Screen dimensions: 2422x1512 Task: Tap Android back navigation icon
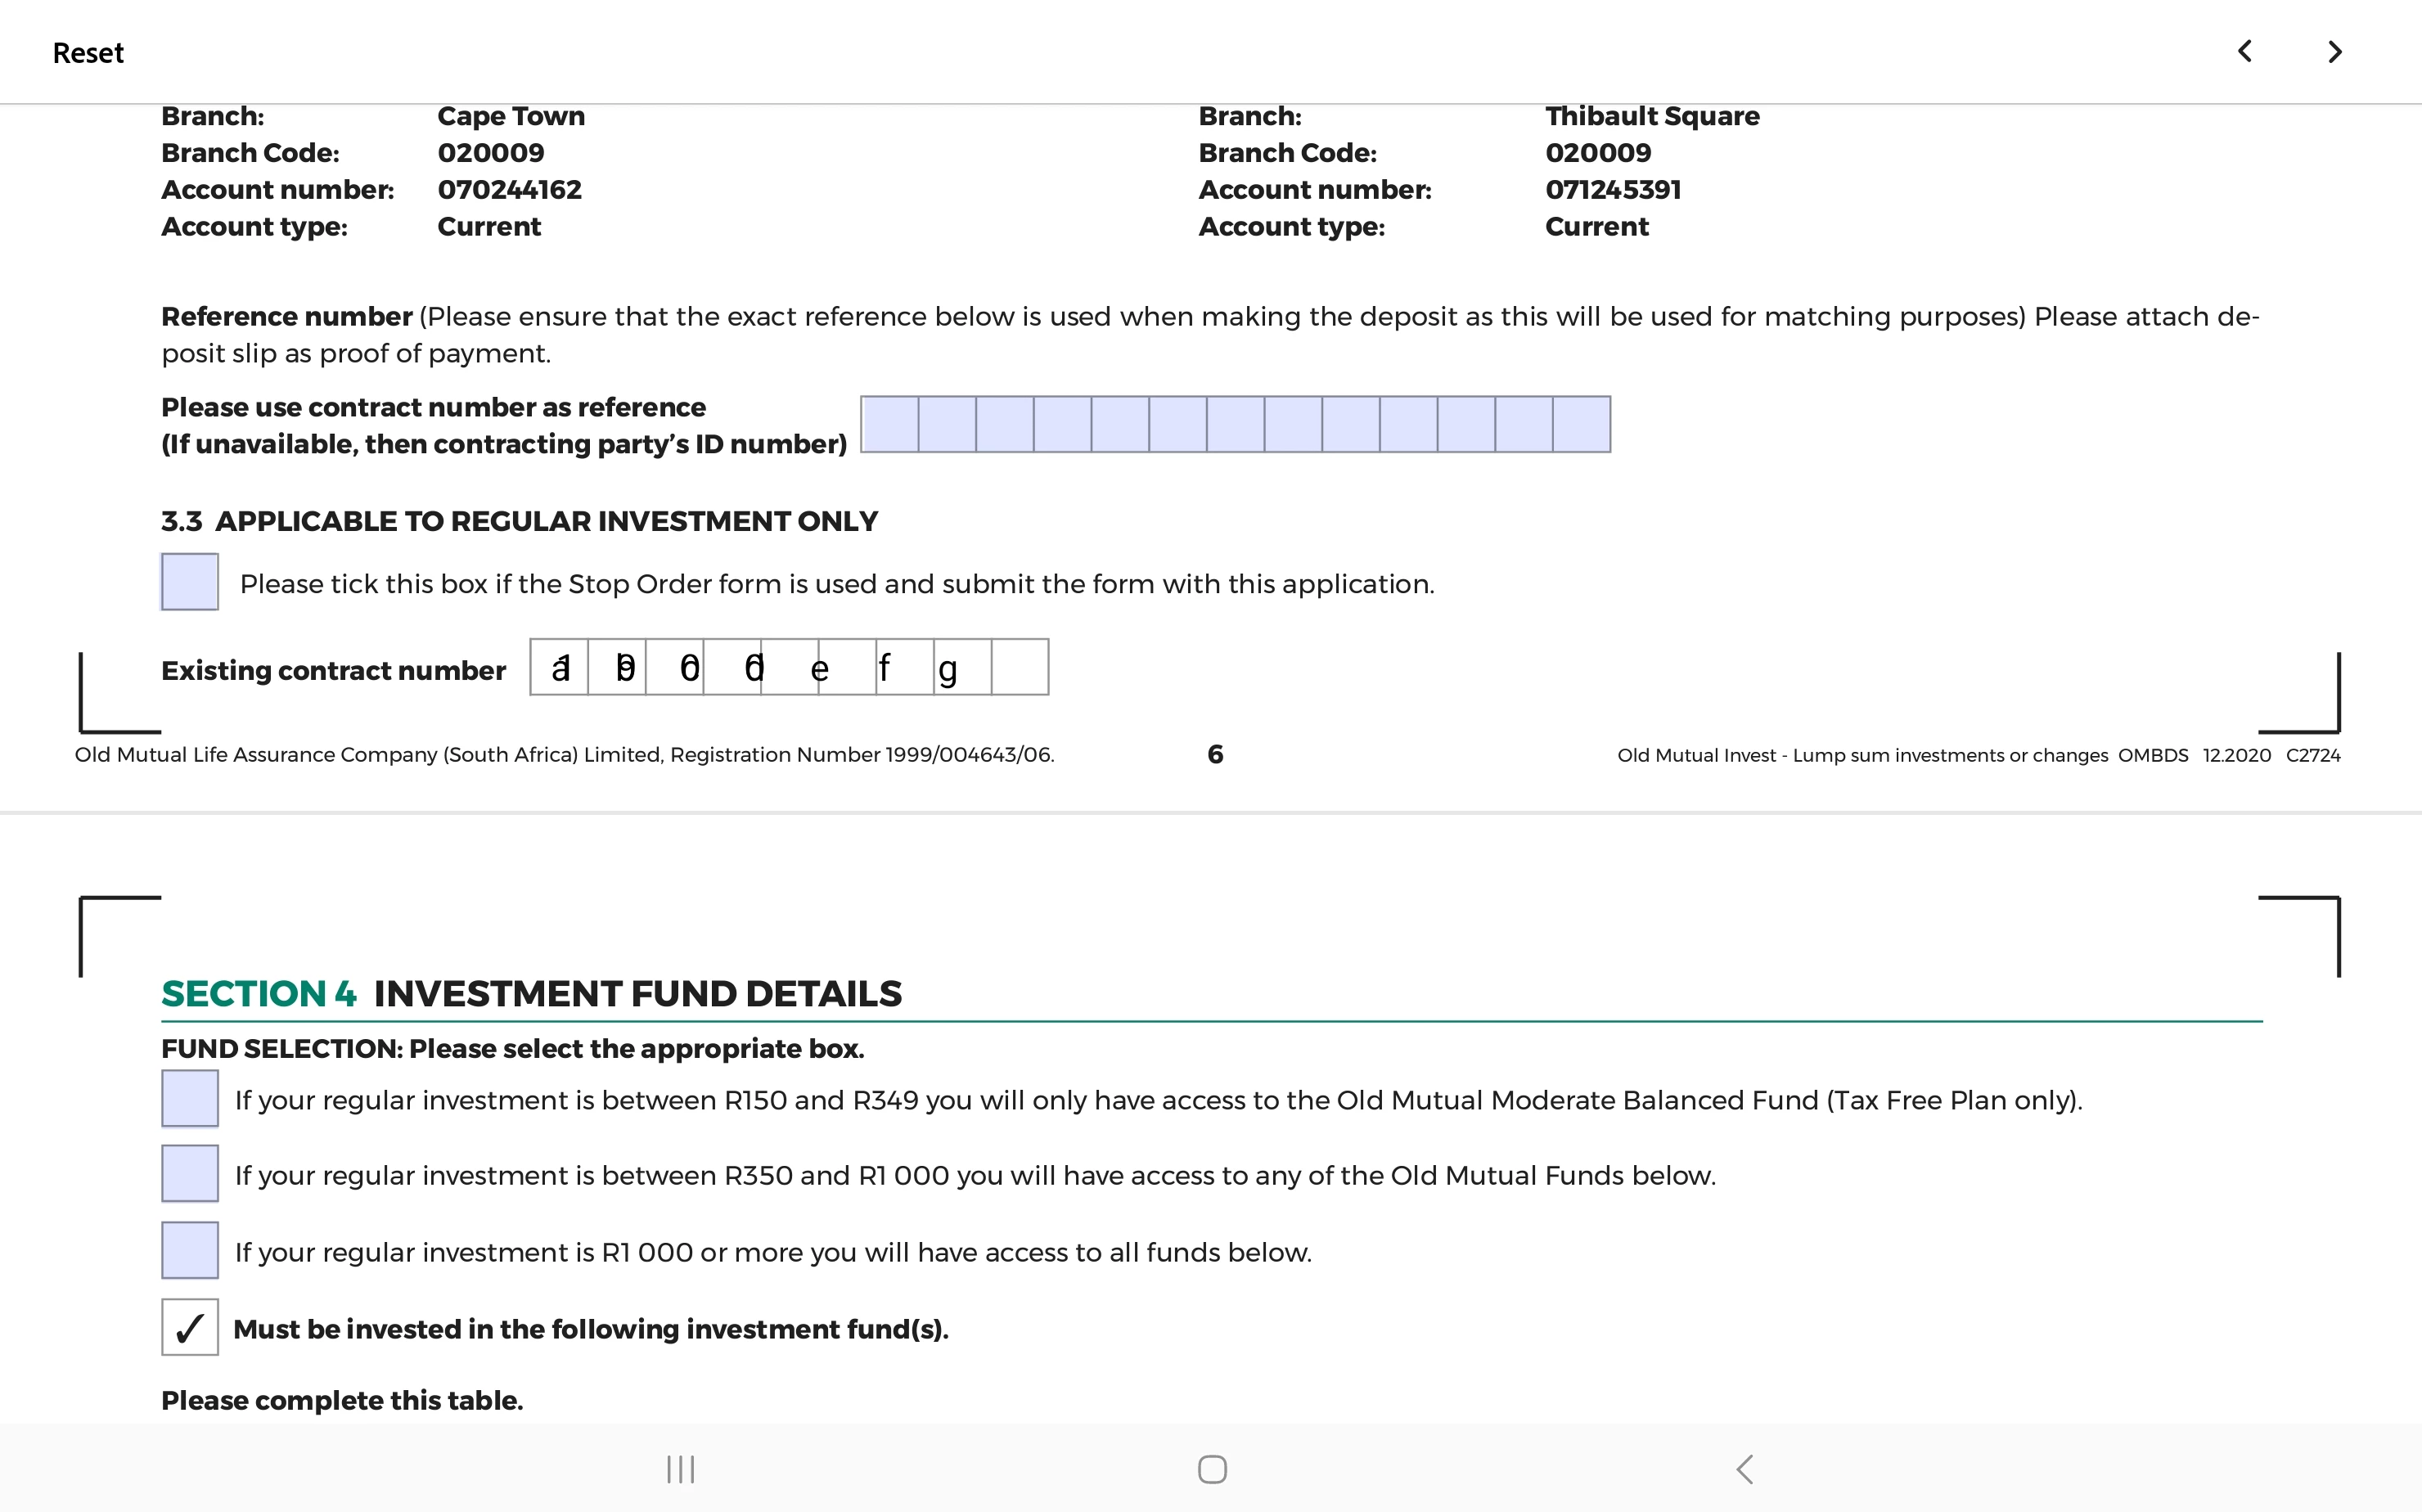pyautogui.click(x=1745, y=1469)
